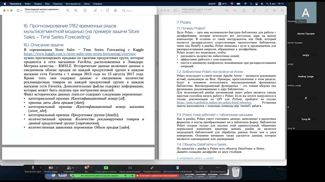Share the left Preview document
Screen dimensions: 325x182
(85, 10)
